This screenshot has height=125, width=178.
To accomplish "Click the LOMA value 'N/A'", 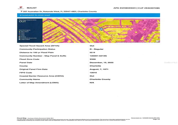I will pyautogui.click(x=92, y=83).
